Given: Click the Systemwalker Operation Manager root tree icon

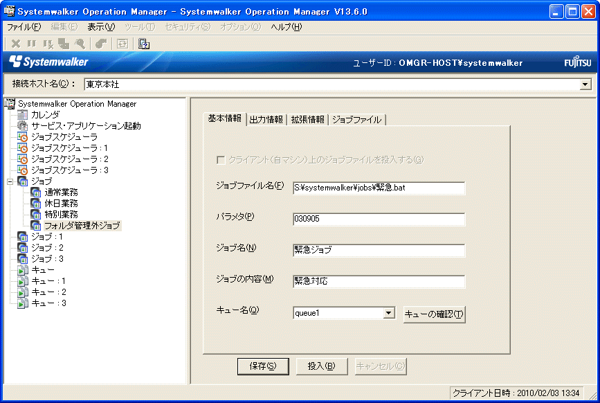Looking at the screenshot, I should 10,103.
